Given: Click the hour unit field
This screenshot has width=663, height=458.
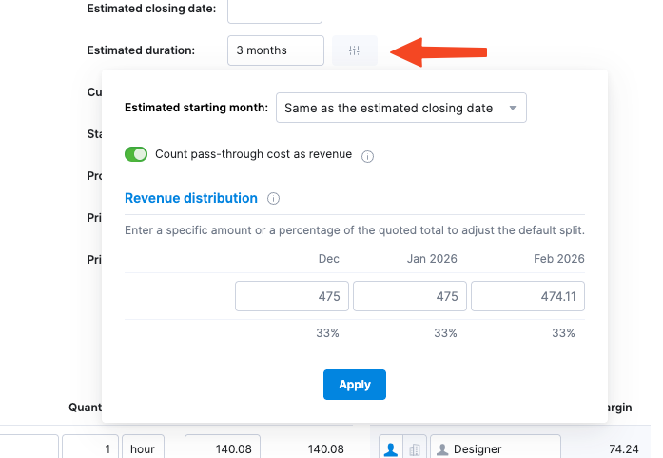Looking at the screenshot, I should (x=143, y=448).
